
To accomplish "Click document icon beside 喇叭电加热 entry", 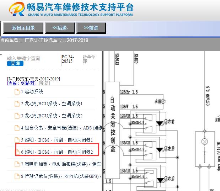I will pos(17,164).
